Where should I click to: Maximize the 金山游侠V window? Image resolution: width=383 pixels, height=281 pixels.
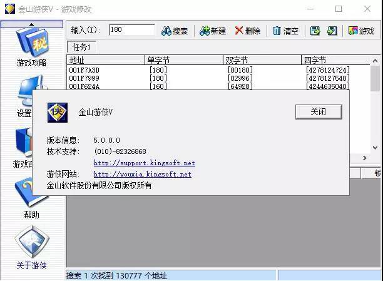click(x=339, y=9)
